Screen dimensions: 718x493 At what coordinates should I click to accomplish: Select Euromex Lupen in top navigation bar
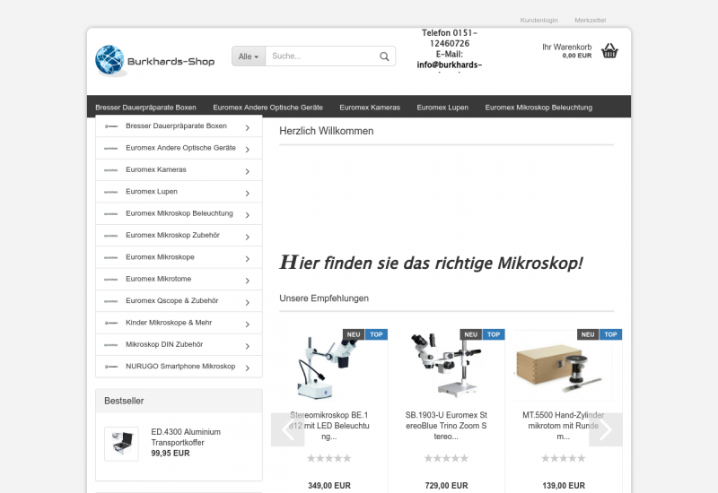click(x=442, y=108)
